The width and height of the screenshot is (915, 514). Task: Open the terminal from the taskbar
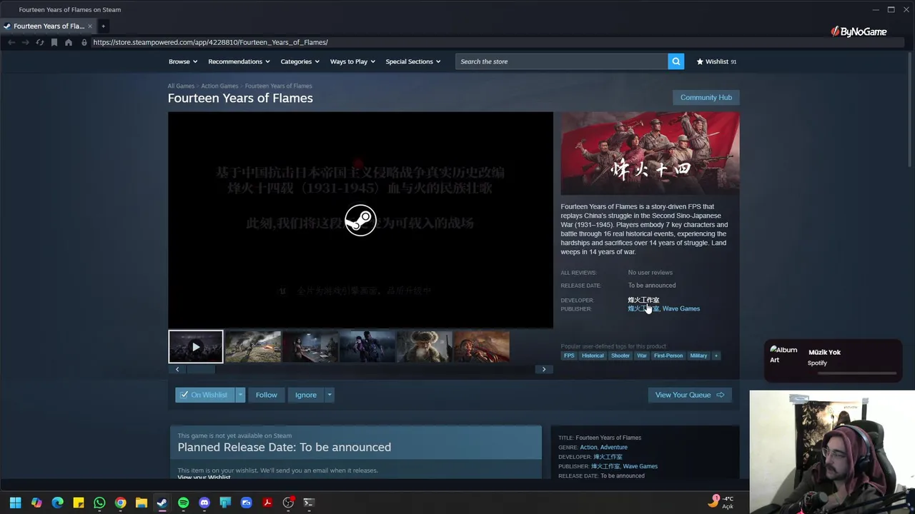tap(309, 503)
